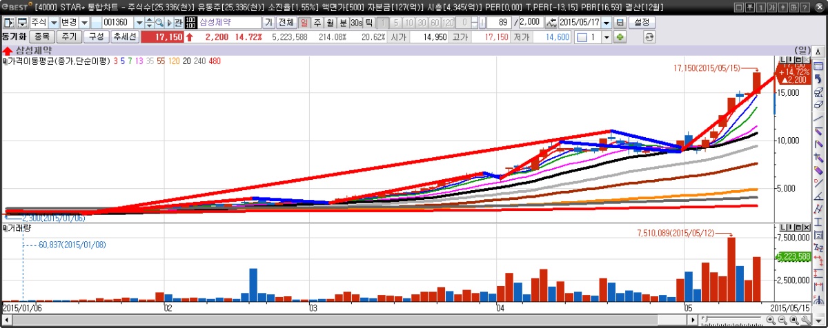
Task: Click the L button on price chart pane
Action: click(x=782, y=59)
